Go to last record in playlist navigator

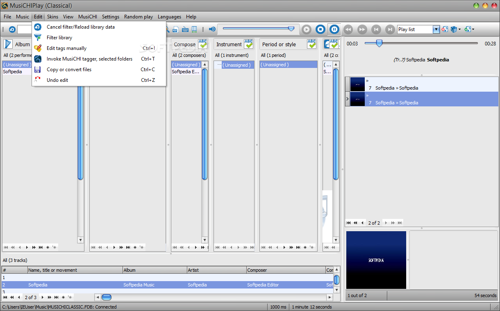400,223
